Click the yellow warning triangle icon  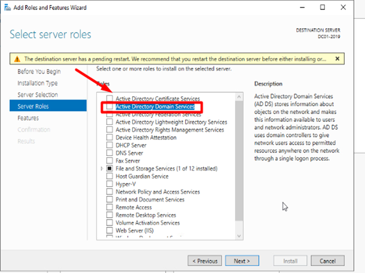click(x=17, y=59)
